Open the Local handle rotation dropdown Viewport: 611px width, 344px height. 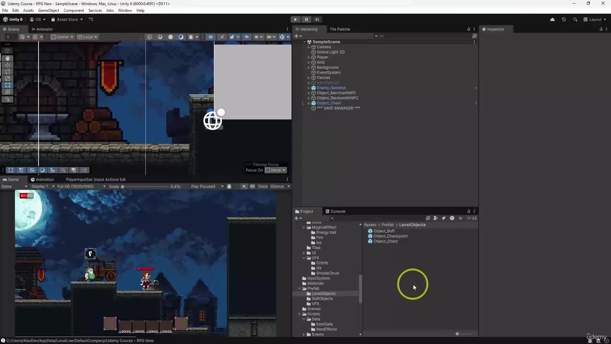[87, 37]
